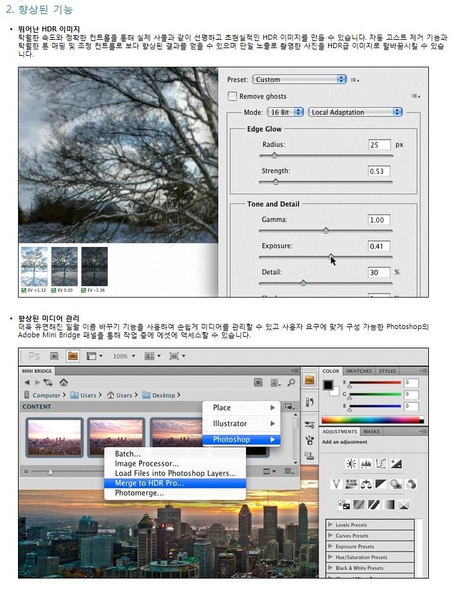Toggle the EV 0.00 source image checkbox
452x592 pixels.
pos(54,291)
